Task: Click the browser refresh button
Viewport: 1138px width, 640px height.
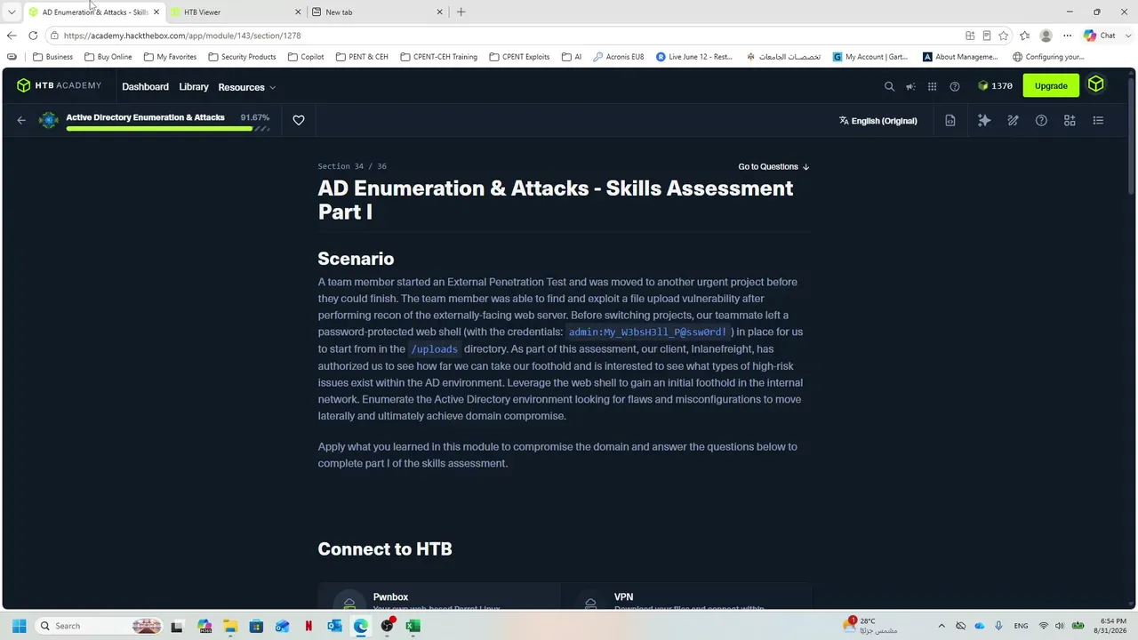Action: pos(33,36)
